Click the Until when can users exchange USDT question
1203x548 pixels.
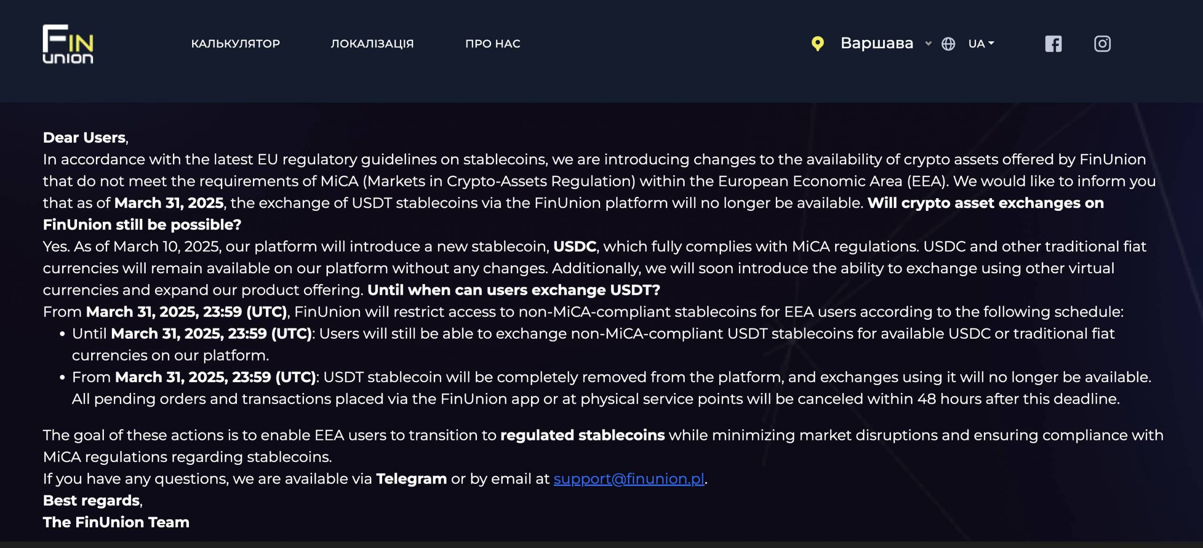pyautogui.click(x=514, y=290)
